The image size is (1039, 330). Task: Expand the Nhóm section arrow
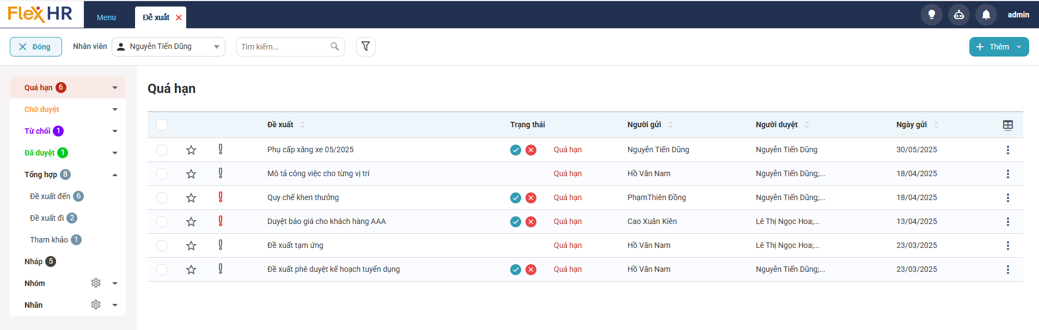click(x=115, y=283)
